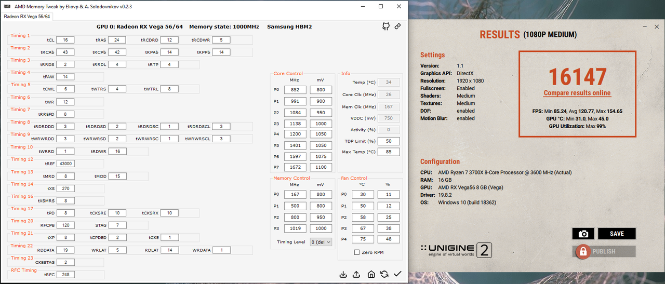665x284 pixels.
Task: Click Fan Control P4 percent field 48
Action: pos(389,239)
